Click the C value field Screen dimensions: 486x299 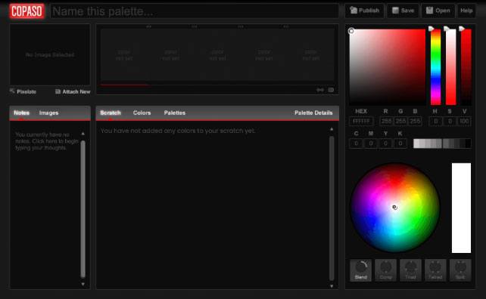pyautogui.click(x=356, y=143)
